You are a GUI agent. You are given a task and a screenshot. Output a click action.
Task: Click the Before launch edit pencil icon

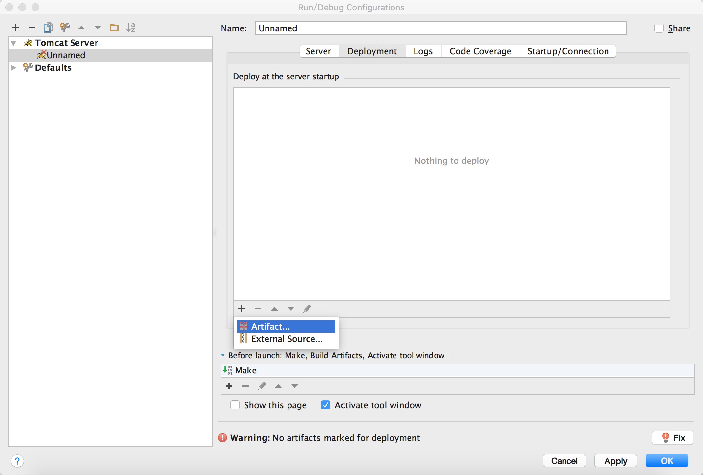(x=261, y=386)
